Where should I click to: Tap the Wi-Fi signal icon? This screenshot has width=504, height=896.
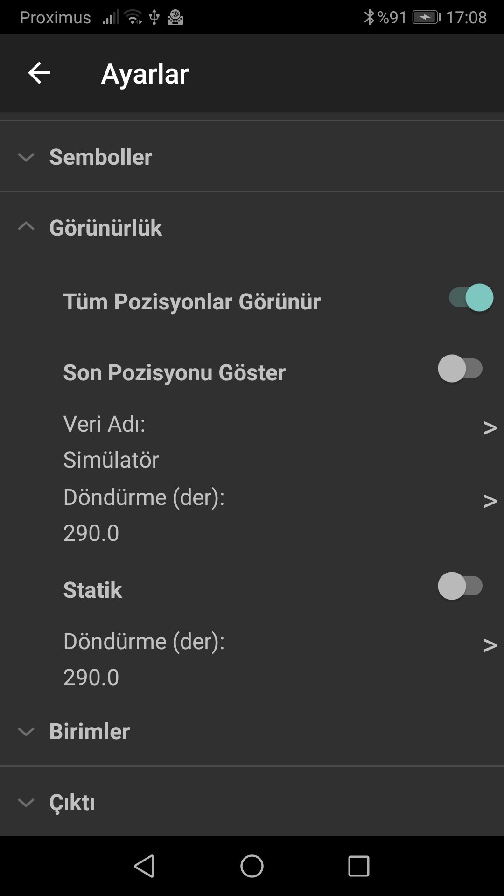133,18
